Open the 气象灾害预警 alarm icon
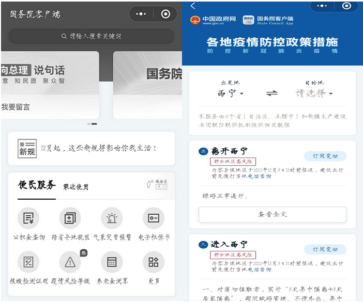The width and height of the screenshot is (363, 302). click(112, 218)
